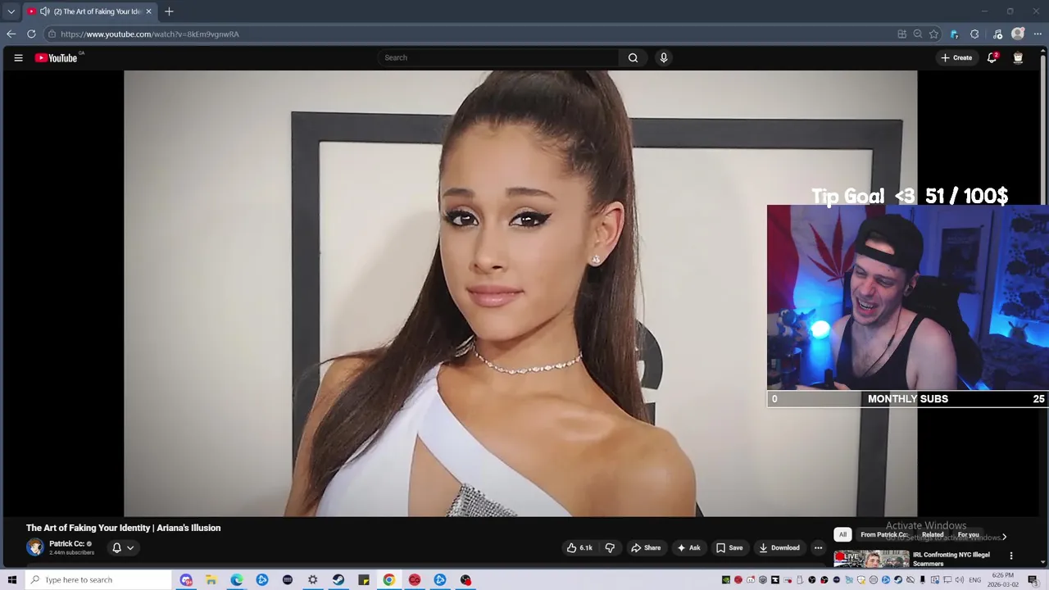1049x590 pixels.
Task: Click the zoom-out indicator in address bar
Action: click(x=918, y=34)
